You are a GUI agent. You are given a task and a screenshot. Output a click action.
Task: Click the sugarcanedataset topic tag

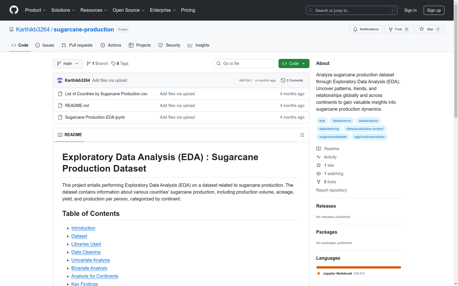coord(333,137)
